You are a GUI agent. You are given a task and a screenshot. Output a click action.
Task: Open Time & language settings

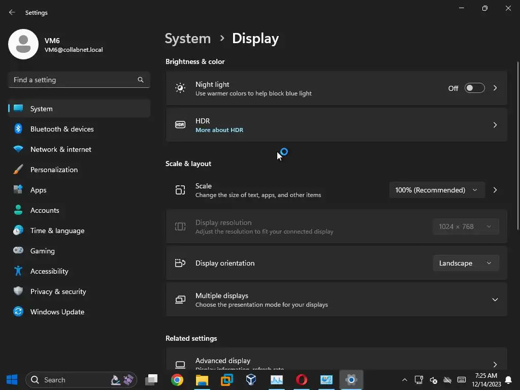click(x=79, y=231)
